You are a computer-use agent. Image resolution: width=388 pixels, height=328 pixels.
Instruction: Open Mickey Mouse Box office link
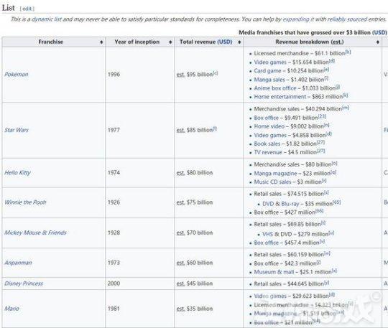coord(267,243)
